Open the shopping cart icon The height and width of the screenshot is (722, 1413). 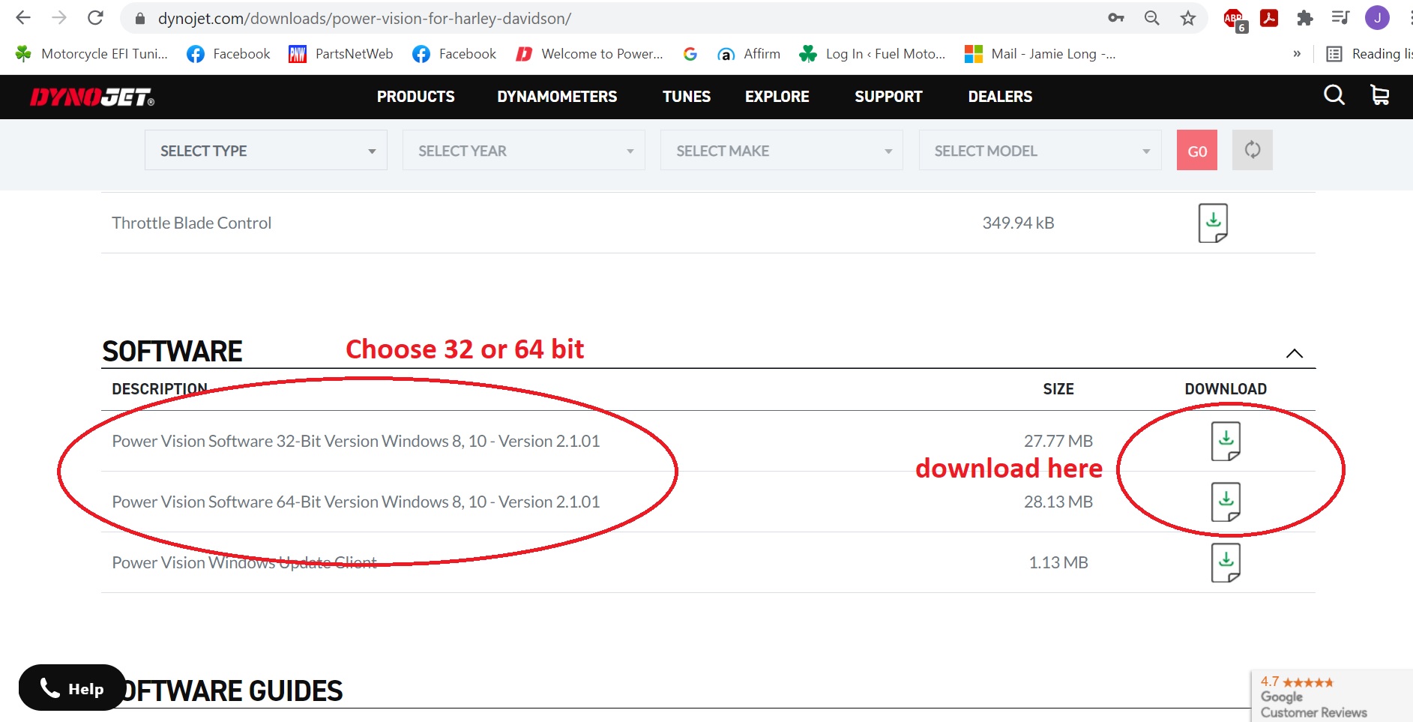point(1379,95)
